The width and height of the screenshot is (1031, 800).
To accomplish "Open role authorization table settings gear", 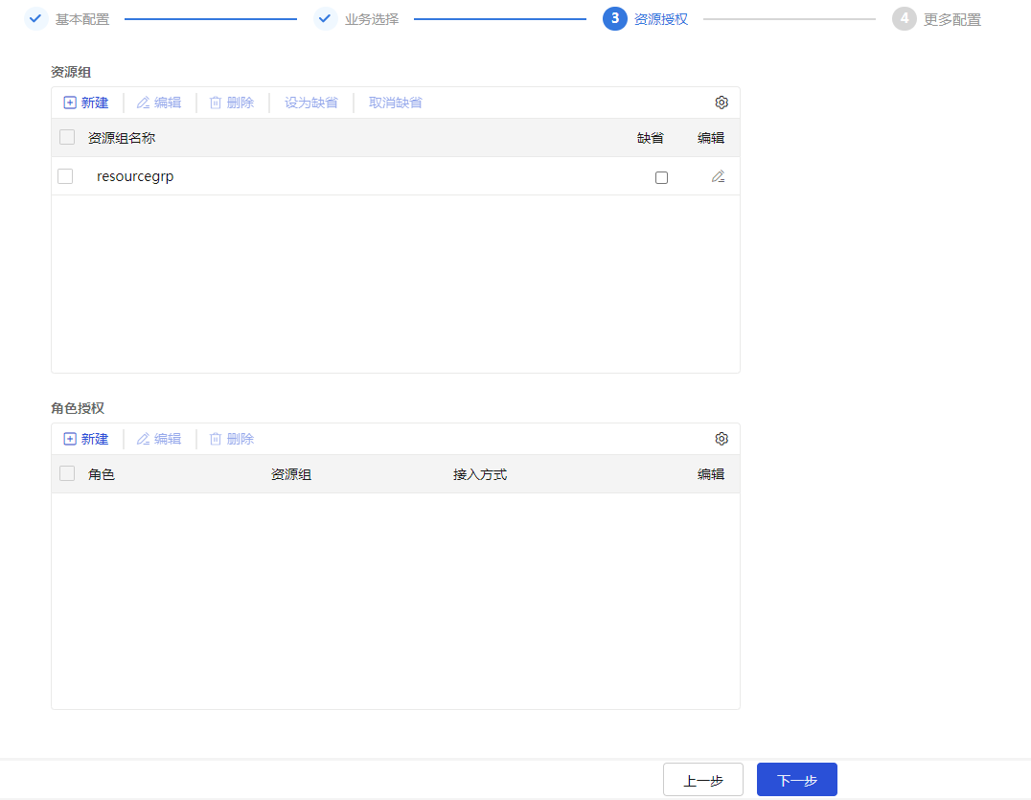I will point(722,439).
